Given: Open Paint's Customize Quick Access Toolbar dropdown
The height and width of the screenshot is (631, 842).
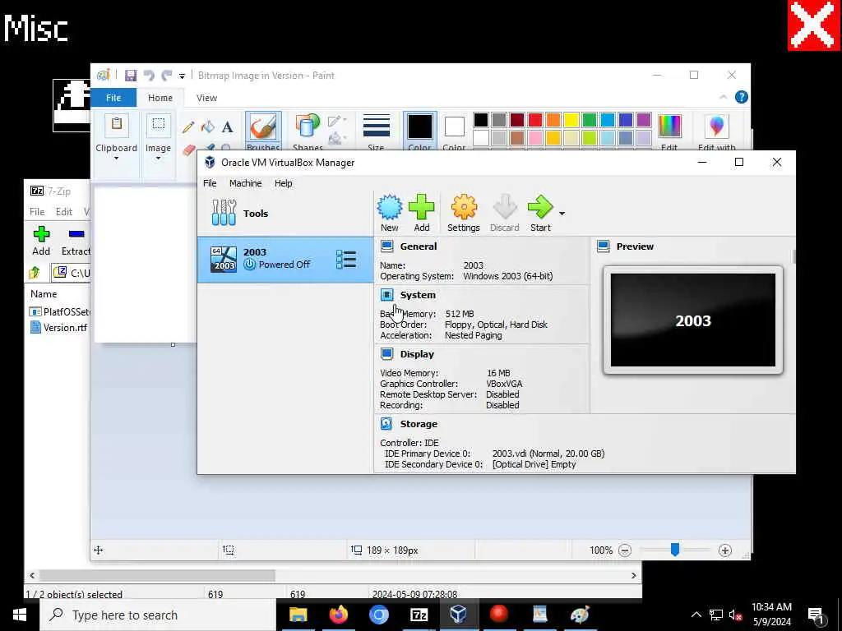Looking at the screenshot, I should tap(182, 76).
